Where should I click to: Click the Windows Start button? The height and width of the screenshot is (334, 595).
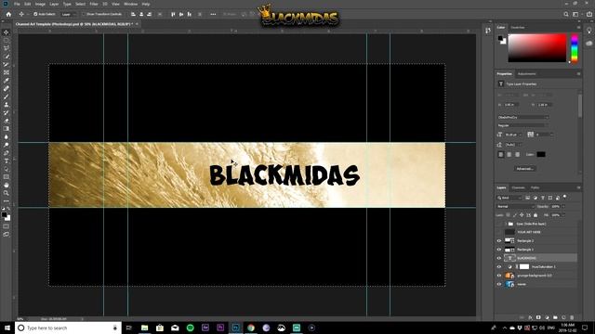pos(7,328)
